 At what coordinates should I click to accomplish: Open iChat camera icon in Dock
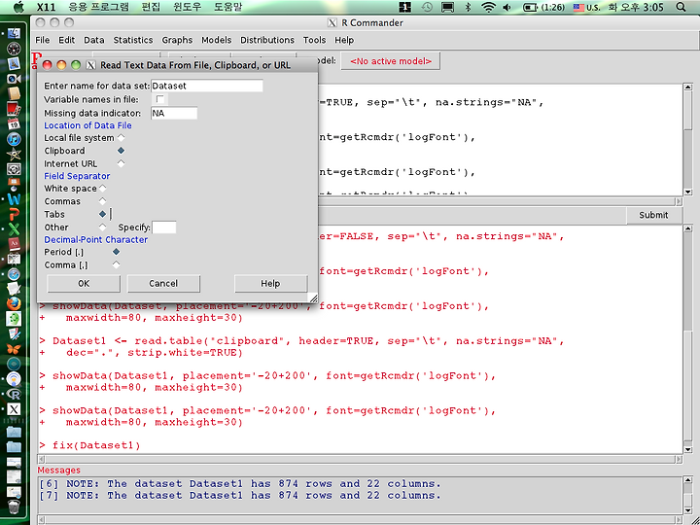tap(14, 79)
